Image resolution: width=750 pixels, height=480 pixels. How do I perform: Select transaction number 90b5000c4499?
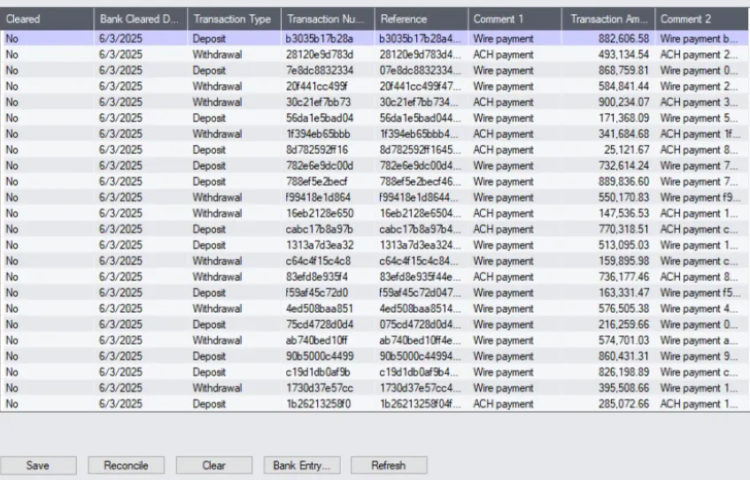click(320, 356)
